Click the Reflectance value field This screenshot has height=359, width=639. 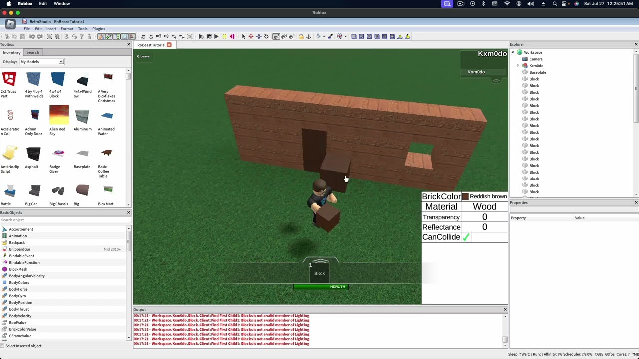tap(484, 227)
